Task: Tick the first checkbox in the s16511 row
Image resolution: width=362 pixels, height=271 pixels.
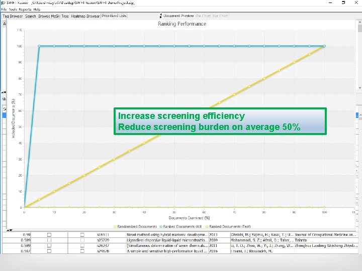Action: [x=49, y=235]
